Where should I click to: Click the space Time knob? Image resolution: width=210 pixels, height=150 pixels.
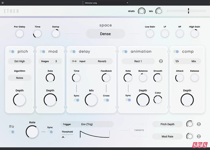[37, 34]
